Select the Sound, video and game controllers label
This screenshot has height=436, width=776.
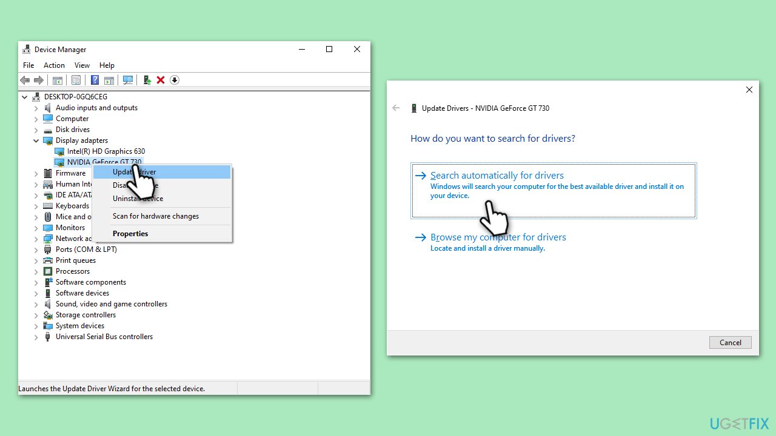pyautogui.click(x=112, y=304)
